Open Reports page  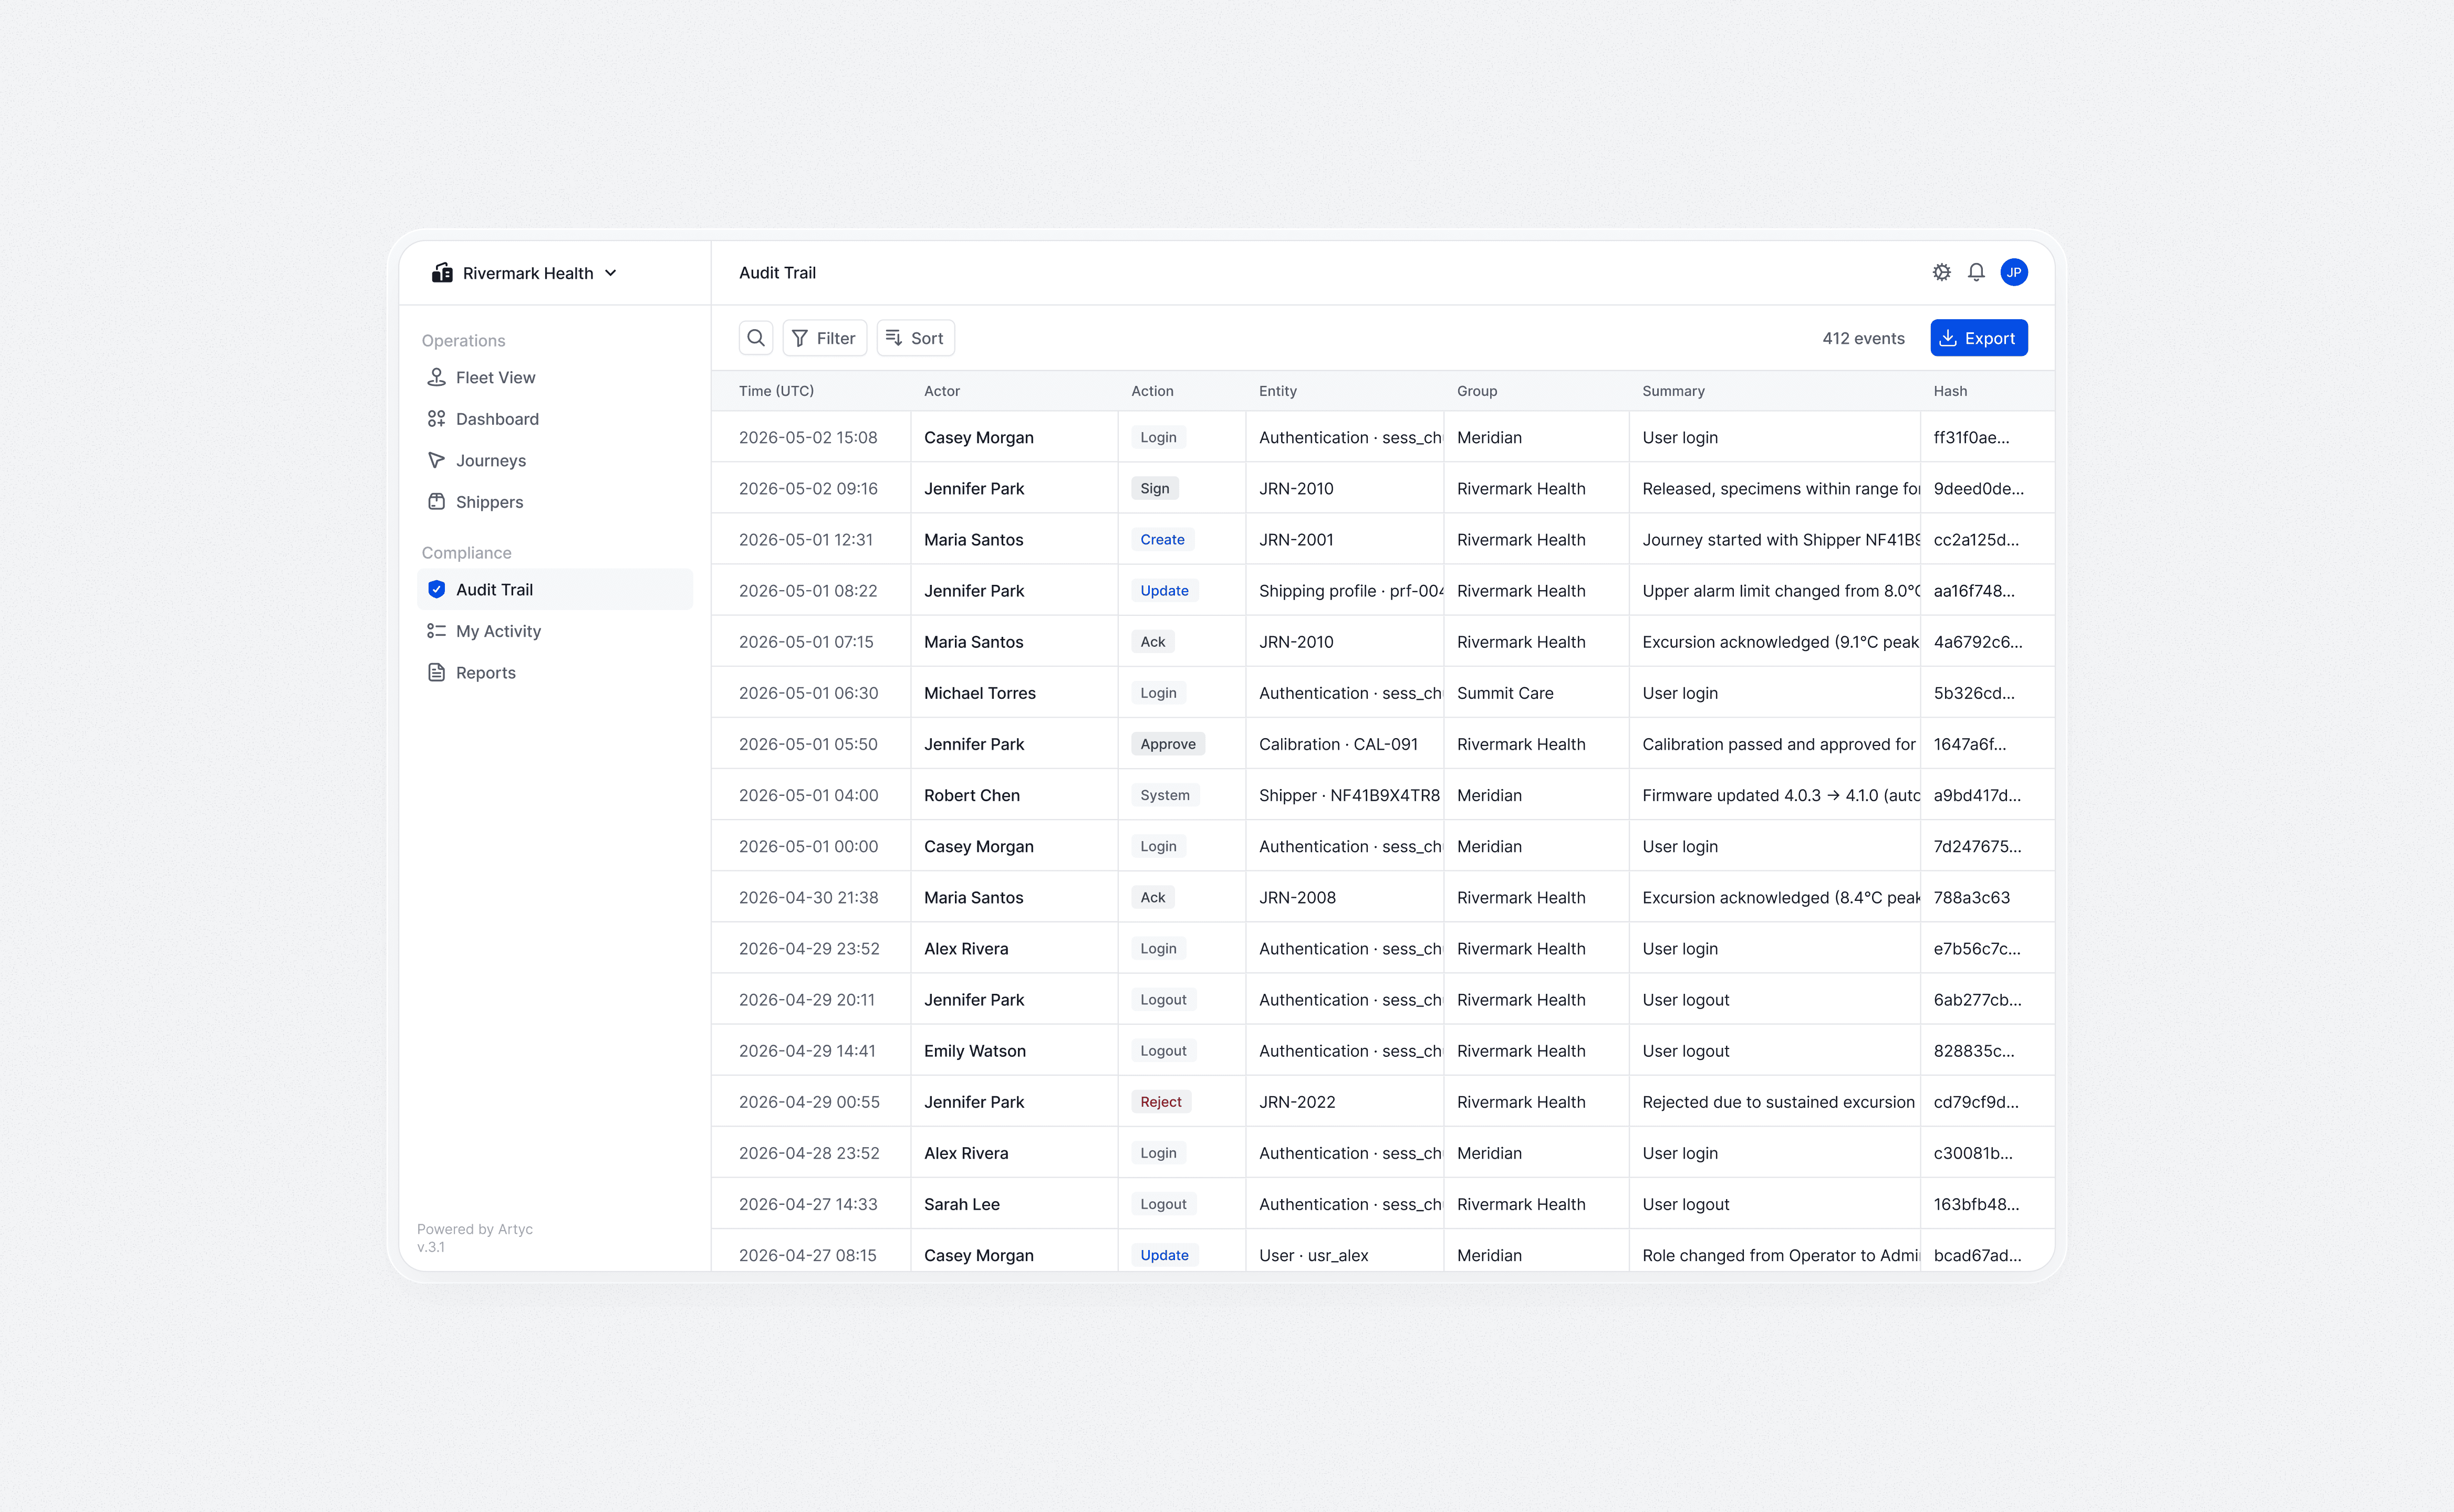point(555,672)
